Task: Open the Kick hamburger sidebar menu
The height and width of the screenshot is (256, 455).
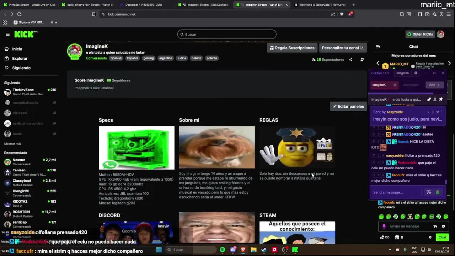Action: (7, 34)
